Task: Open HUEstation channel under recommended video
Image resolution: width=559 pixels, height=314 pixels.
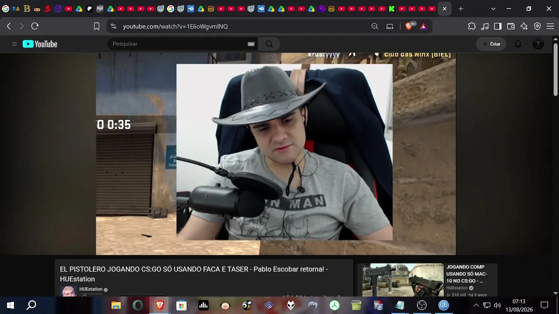Action: 457,288
